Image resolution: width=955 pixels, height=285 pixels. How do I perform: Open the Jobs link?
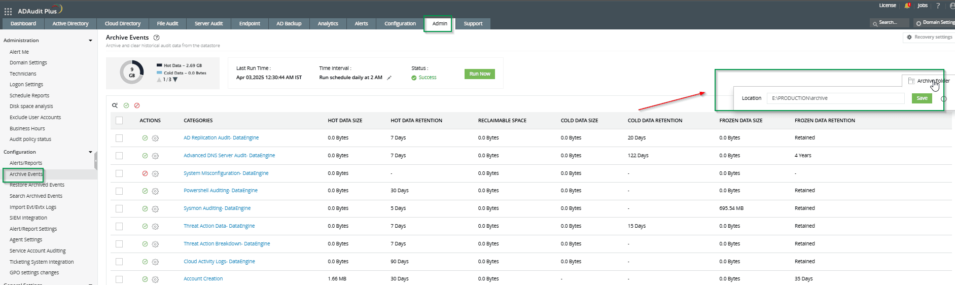tap(923, 6)
